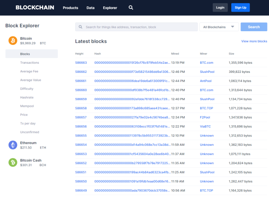Open block height 586661

pos(81,81)
